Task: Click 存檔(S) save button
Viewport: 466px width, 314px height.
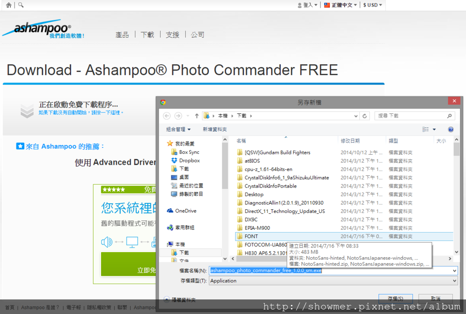Action: click(x=395, y=298)
